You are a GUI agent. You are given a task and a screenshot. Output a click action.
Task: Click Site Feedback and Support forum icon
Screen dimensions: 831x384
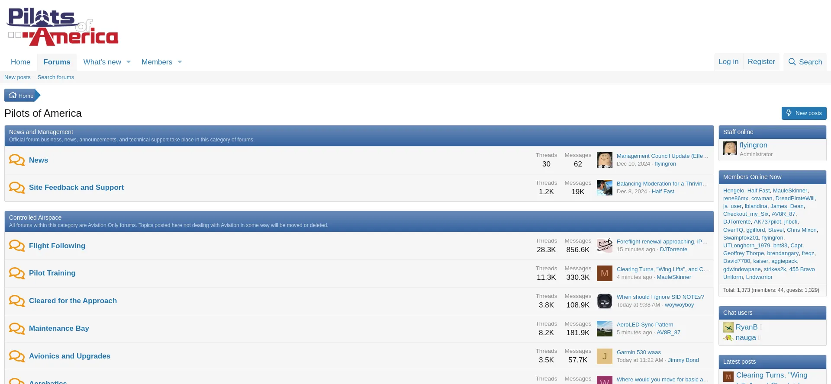click(17, 188)
